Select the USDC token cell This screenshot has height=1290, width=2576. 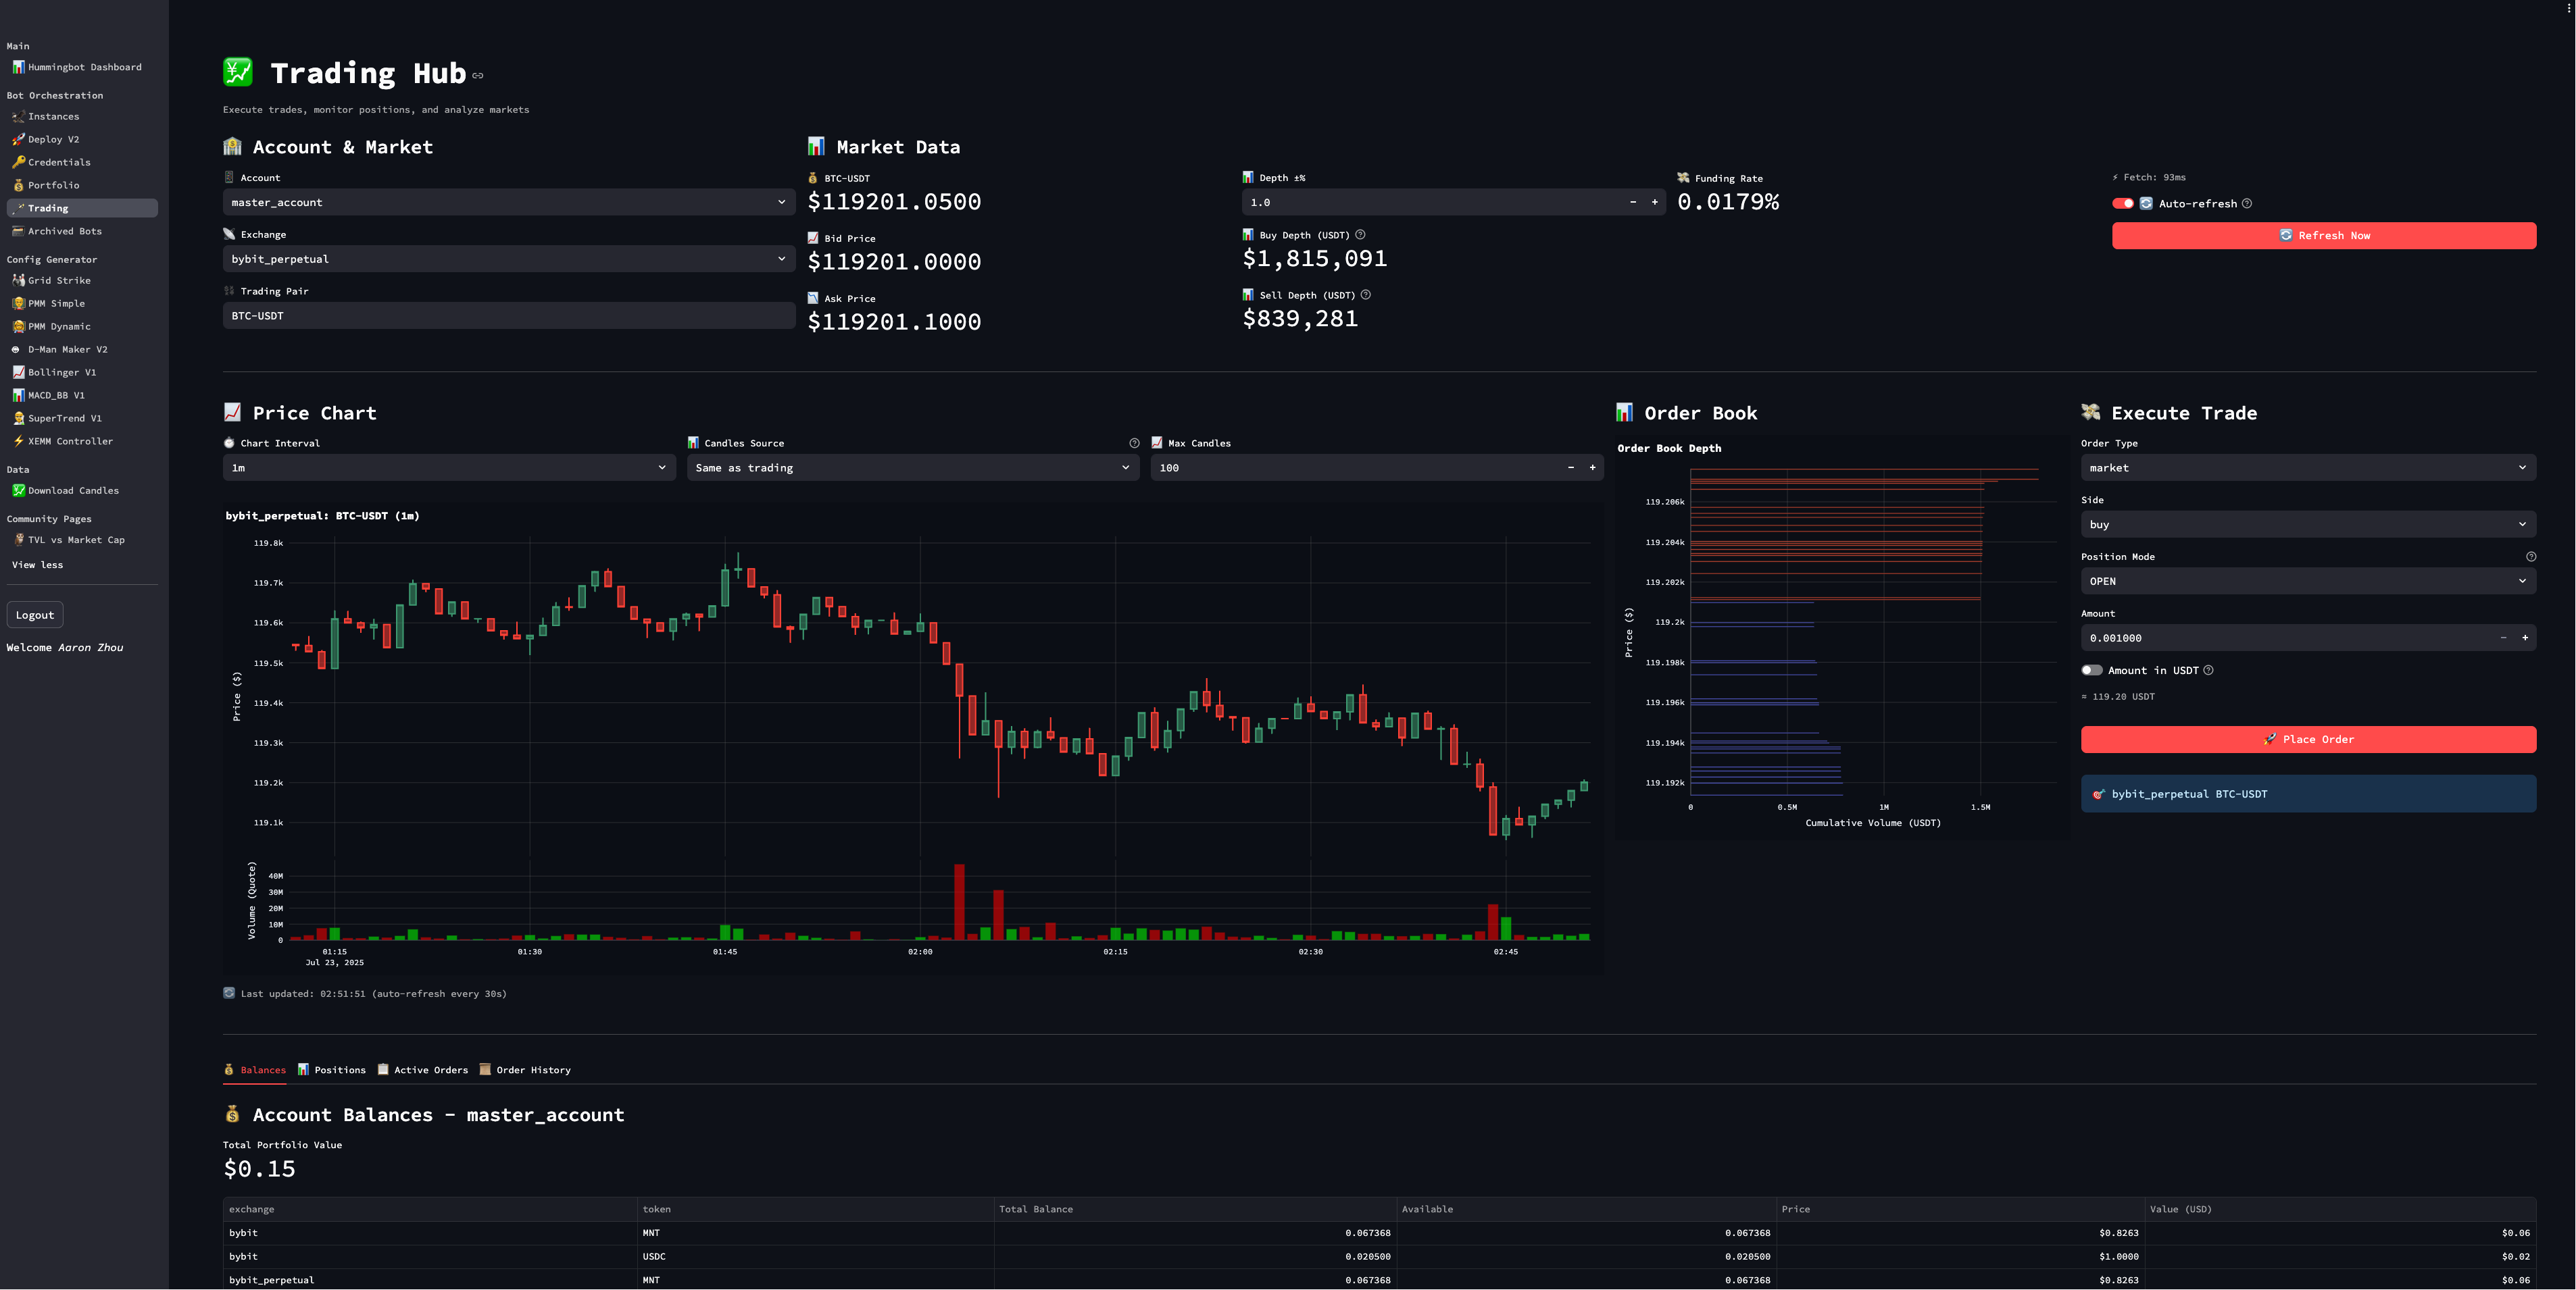point(815,1257)
